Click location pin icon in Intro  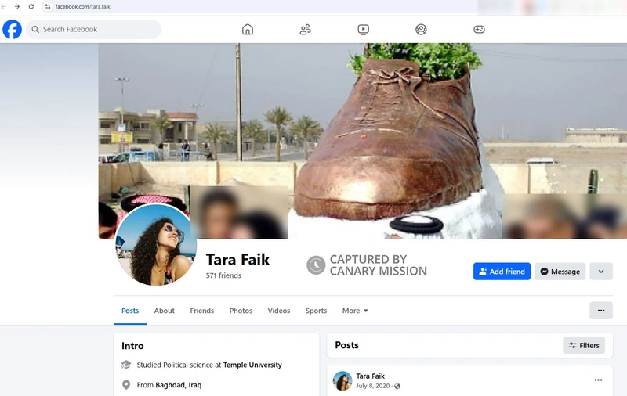(x=126, y=385)
